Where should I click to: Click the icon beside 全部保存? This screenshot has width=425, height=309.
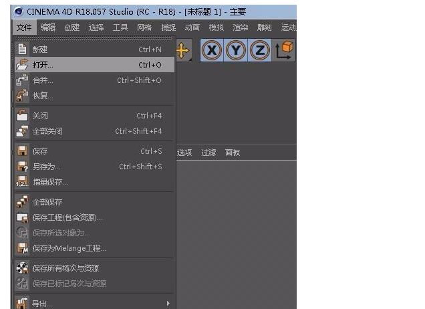pos(22,202)
